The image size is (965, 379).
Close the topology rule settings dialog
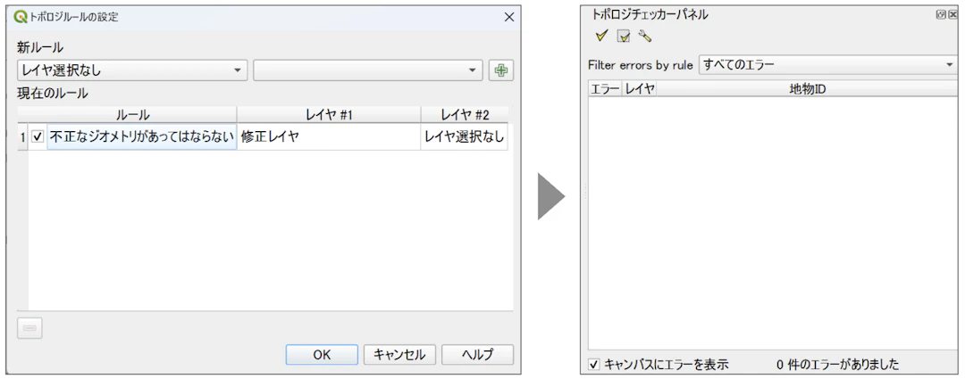coord(508,17)
